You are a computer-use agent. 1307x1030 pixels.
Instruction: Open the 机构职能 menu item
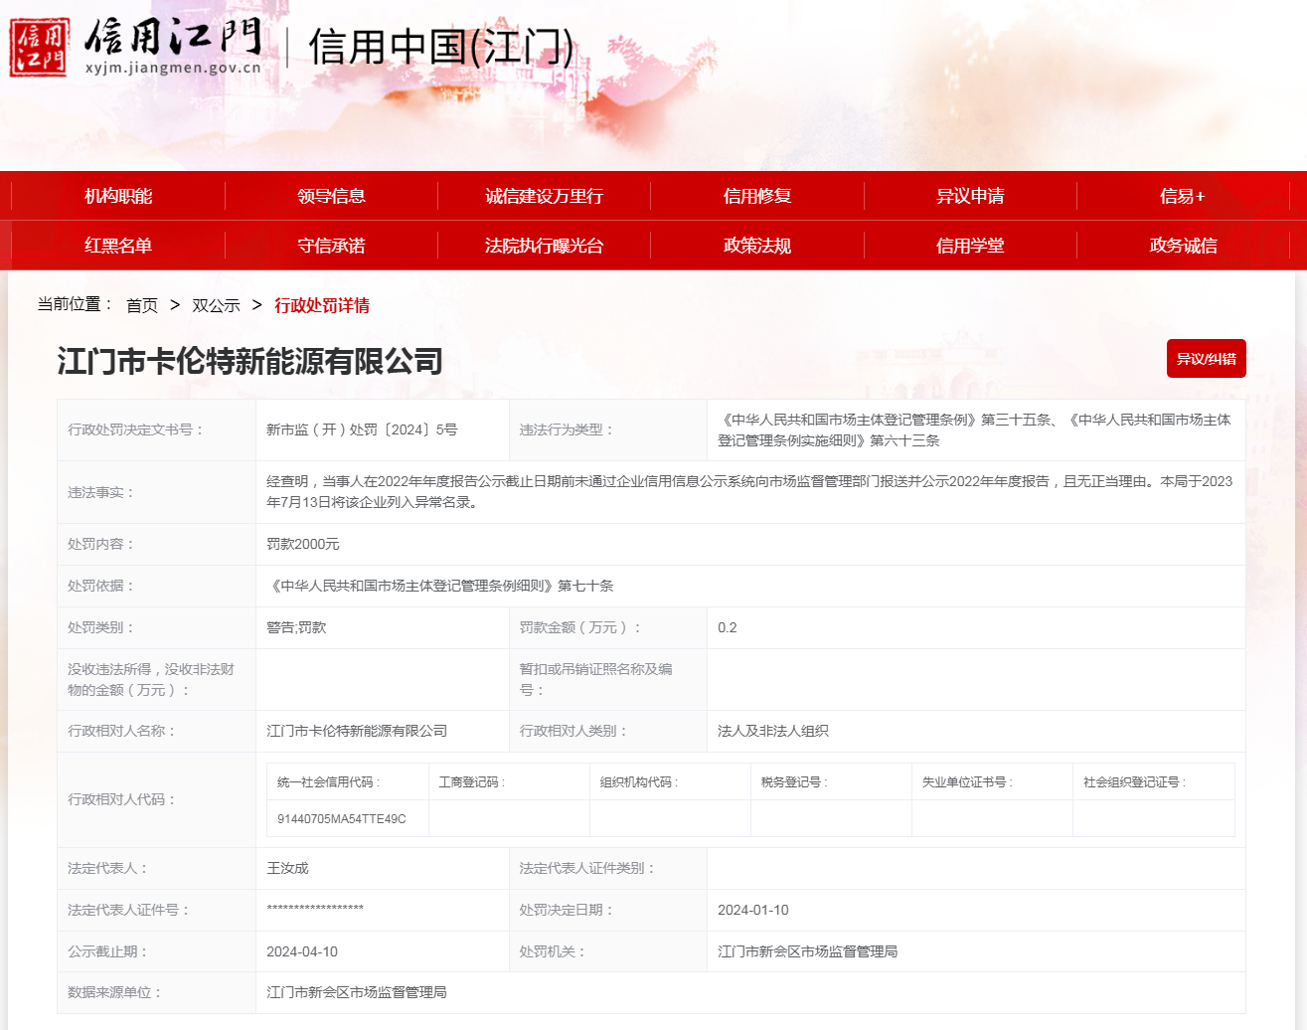(118, 196)
